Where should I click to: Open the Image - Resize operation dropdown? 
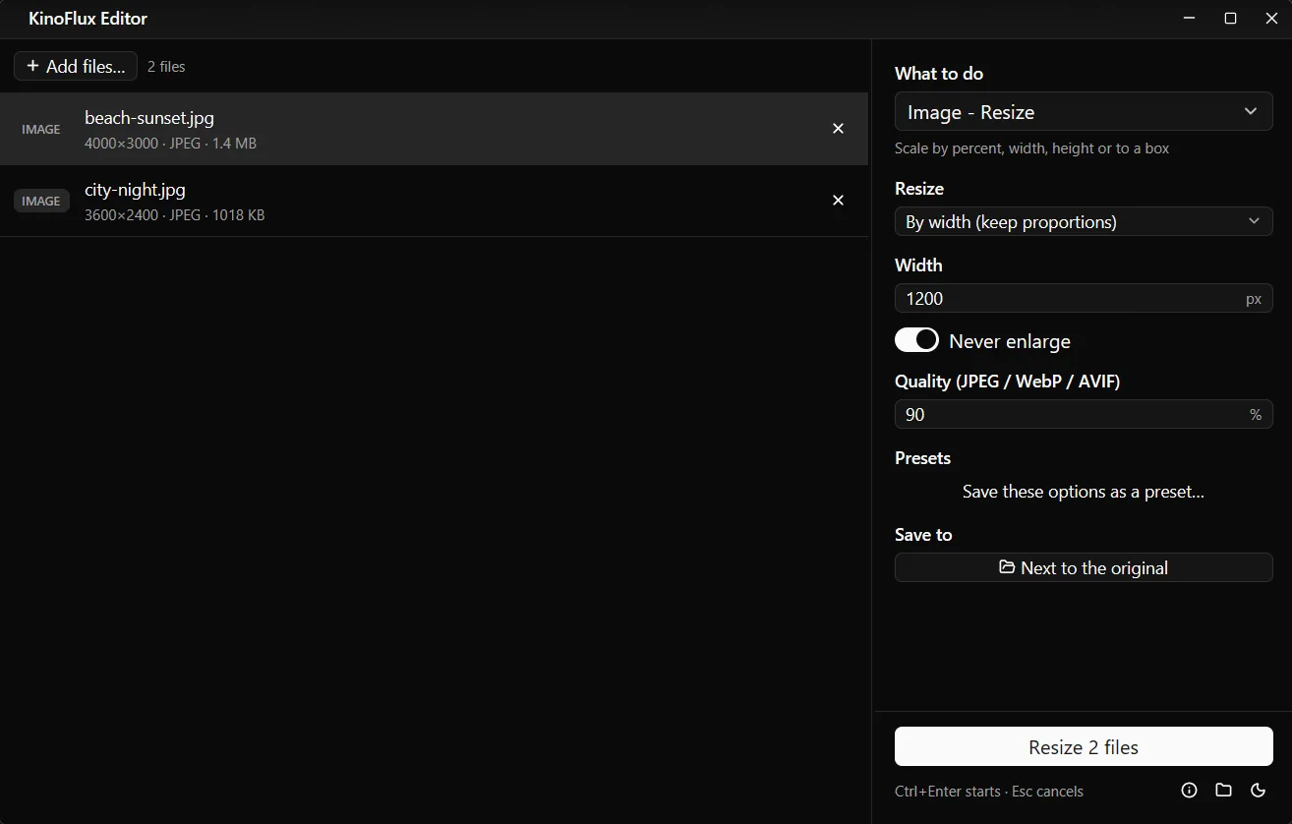point(1084,112)
